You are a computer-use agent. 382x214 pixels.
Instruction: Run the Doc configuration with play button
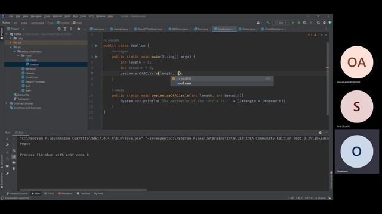pos(293,23)
